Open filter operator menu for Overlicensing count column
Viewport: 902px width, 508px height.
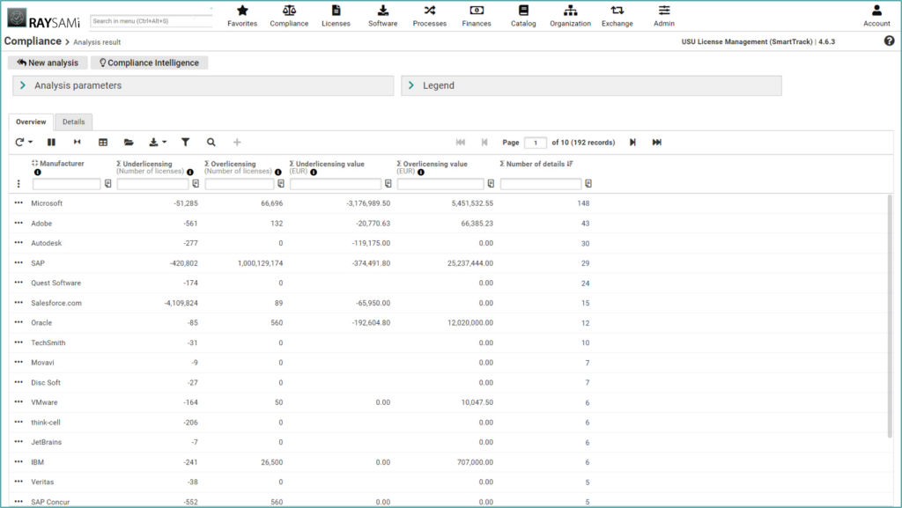point(281,184)
